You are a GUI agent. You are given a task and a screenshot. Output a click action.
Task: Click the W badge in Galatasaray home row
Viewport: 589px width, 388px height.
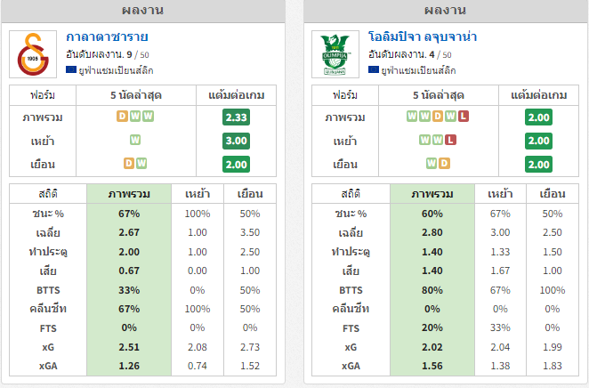click(x=135, y=140)
